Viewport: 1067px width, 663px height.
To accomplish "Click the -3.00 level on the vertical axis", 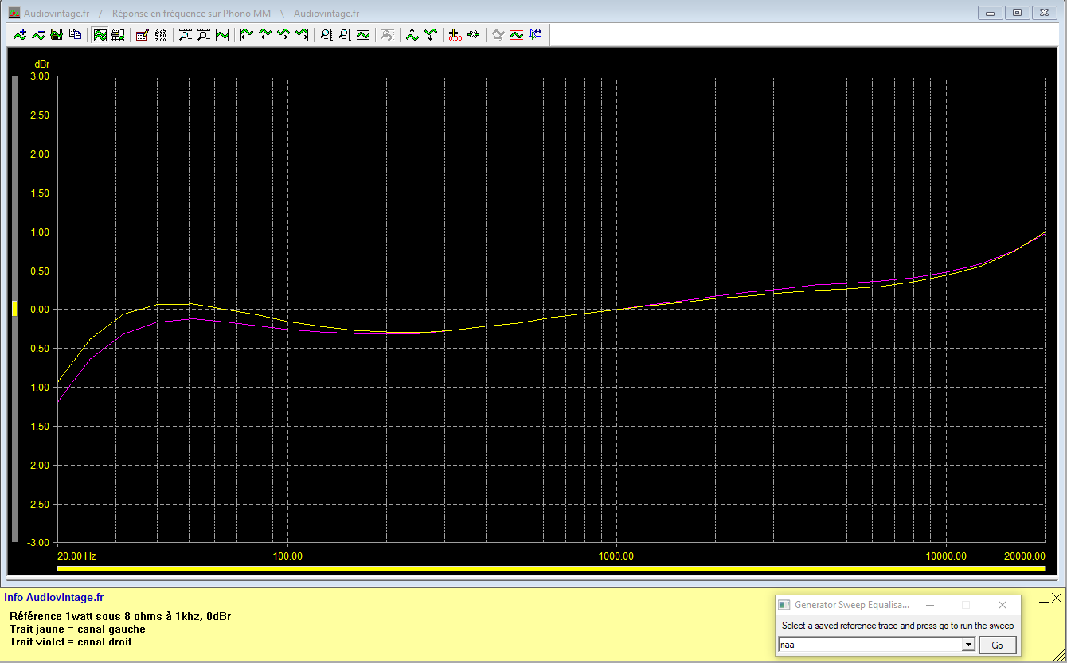I will pos(38,543).
